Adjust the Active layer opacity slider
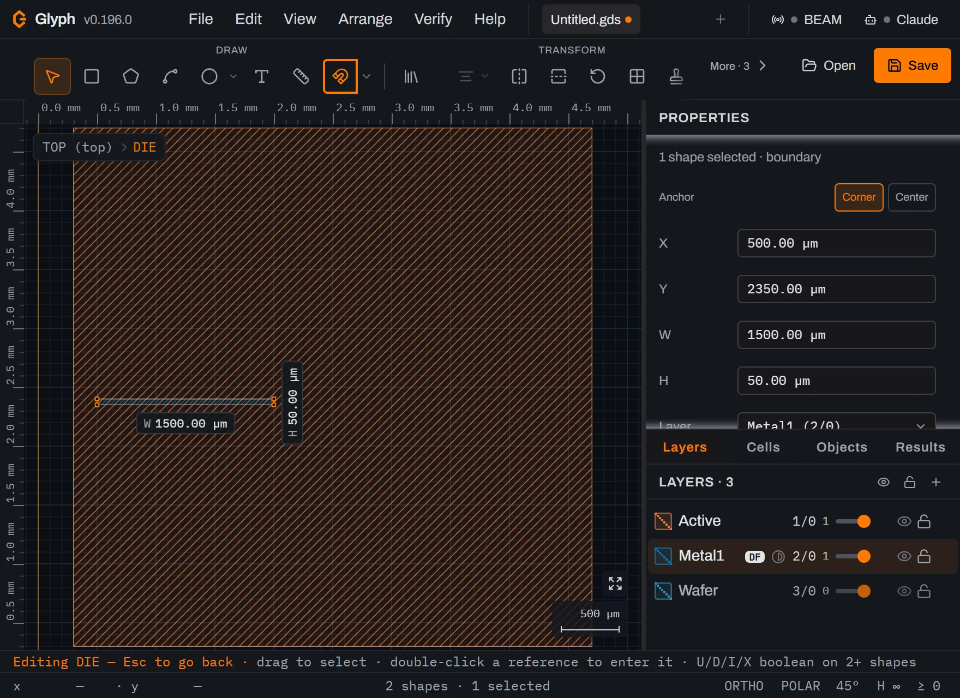 (853, 521)
